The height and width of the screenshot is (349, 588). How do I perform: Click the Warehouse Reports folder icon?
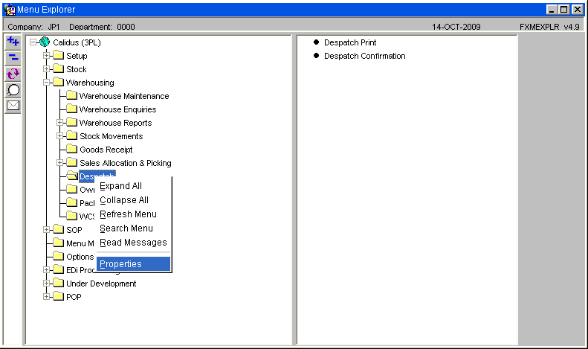click(71, 123)
